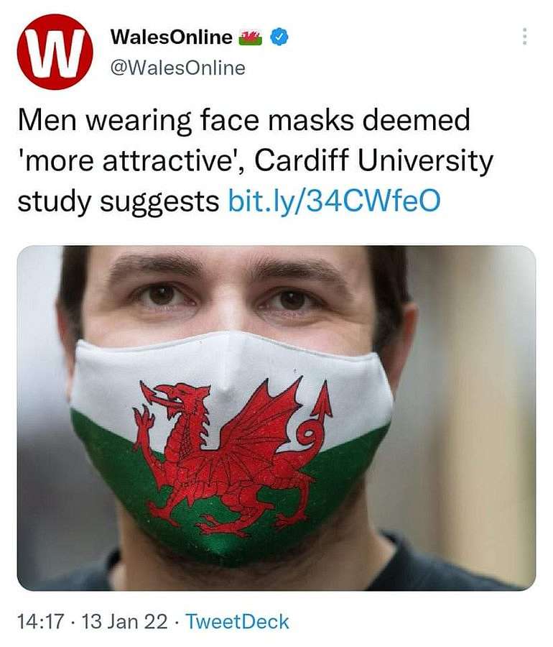Click the Welsh flag emoji beside the name
The image size is (553, 647).
click(251, 37)
